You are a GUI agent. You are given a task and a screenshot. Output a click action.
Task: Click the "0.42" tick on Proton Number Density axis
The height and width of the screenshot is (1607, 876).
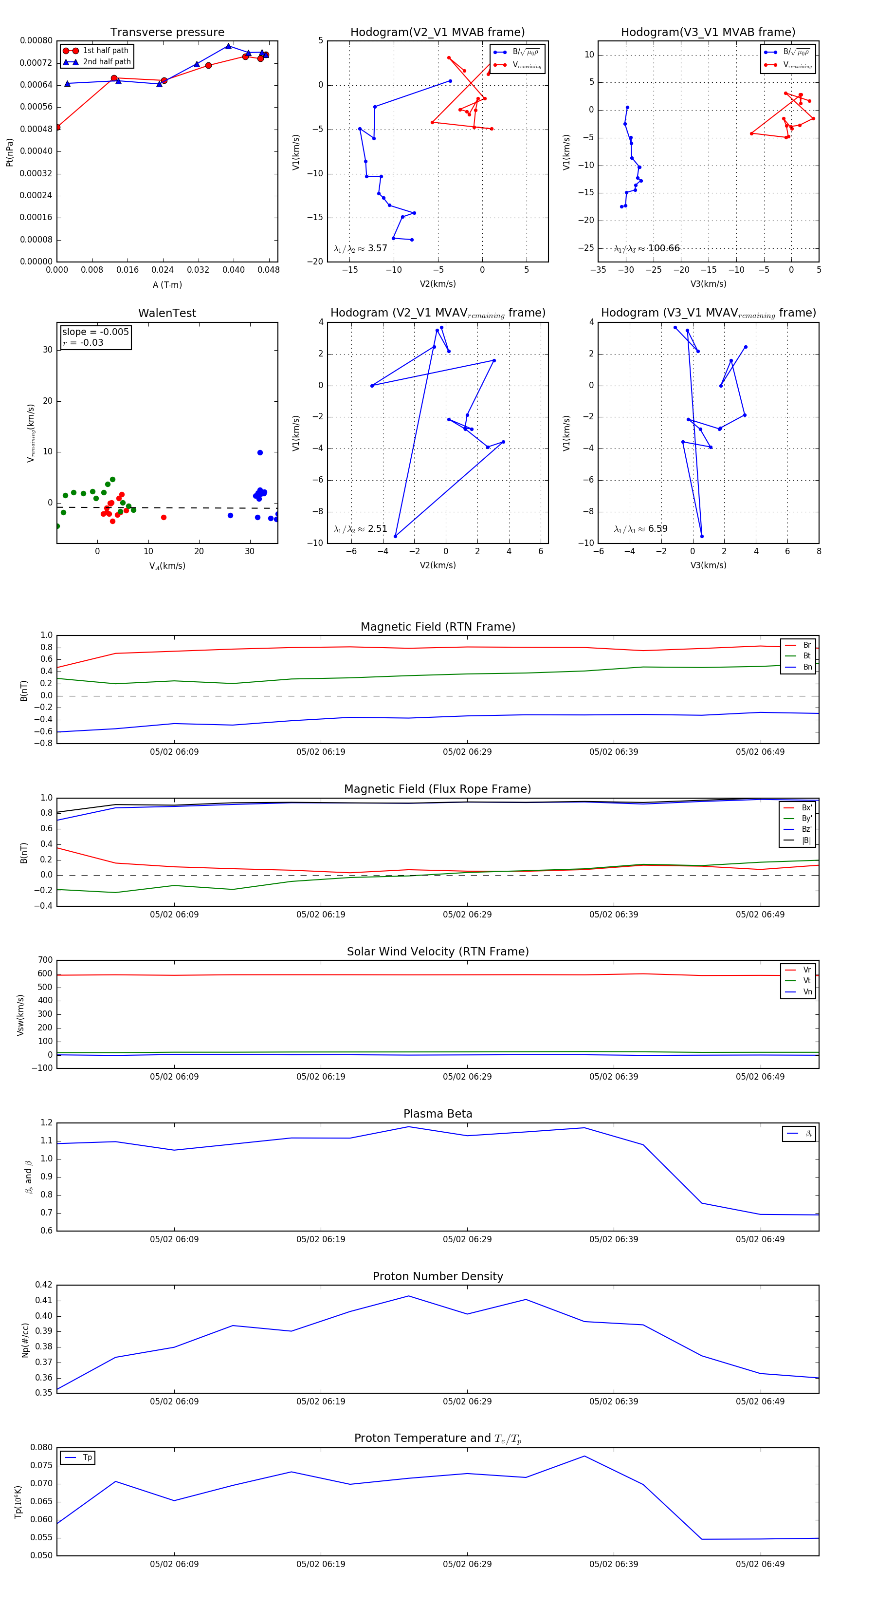44,1285
